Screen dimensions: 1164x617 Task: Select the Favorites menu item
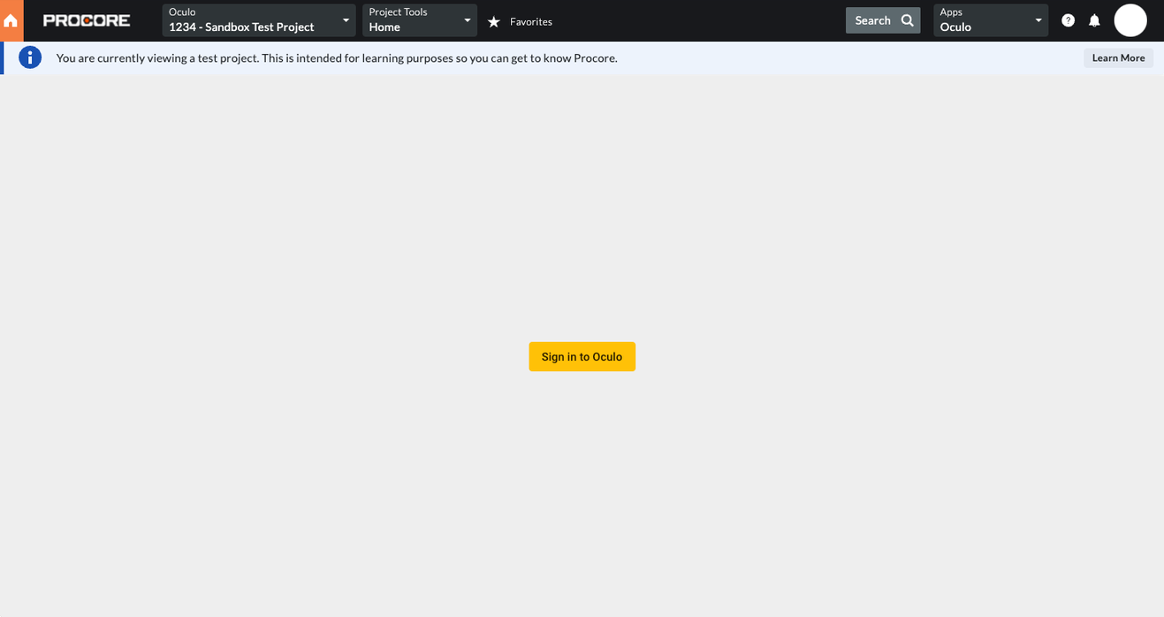pyautogui.click(x=530, y=21)
